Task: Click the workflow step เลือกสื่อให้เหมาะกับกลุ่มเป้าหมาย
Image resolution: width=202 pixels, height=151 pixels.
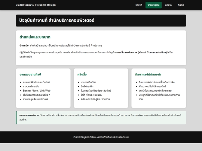Action: 110,116
